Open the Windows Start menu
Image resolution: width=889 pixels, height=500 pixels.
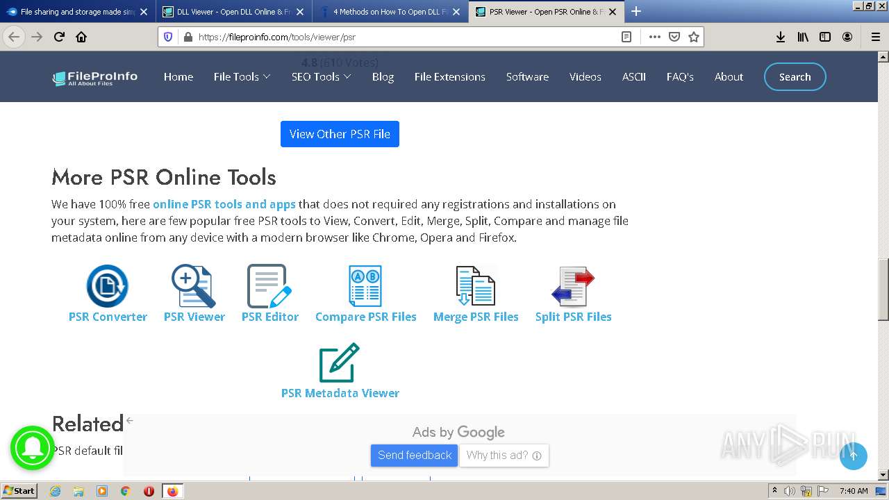coord(19,490)
